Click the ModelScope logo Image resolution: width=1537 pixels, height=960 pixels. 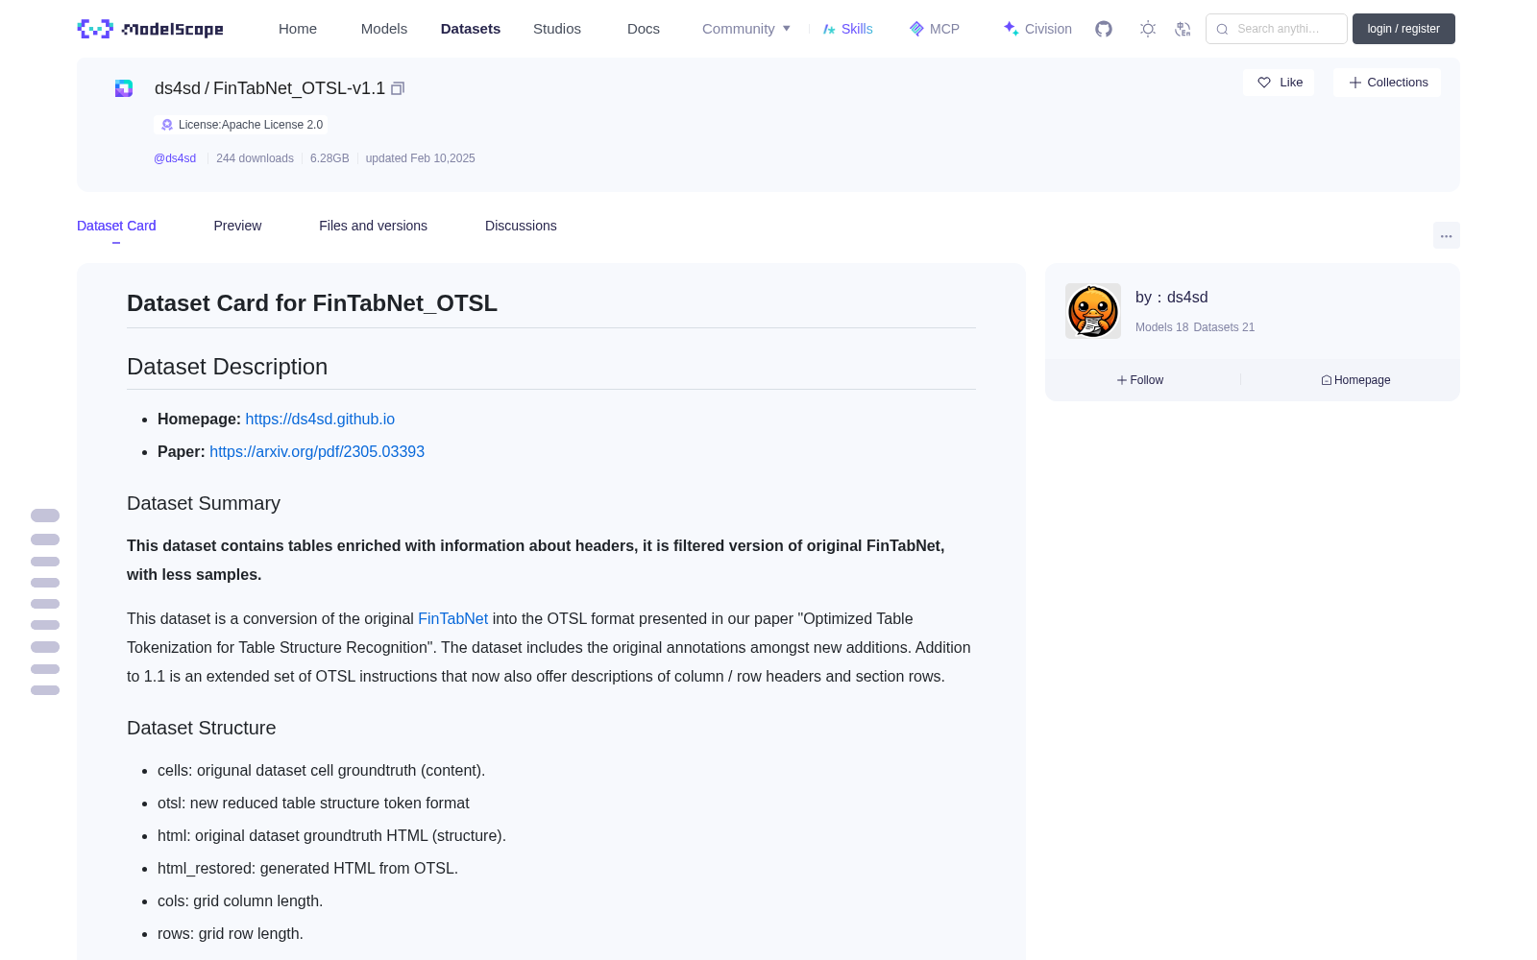(150, 29)
